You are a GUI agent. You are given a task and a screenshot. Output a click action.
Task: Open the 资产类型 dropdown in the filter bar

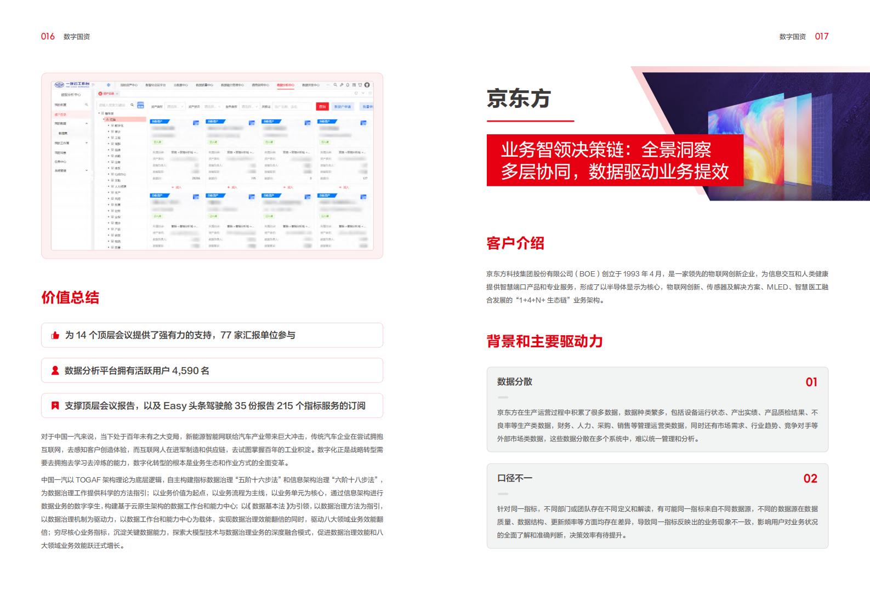click(x=175, y=107)
